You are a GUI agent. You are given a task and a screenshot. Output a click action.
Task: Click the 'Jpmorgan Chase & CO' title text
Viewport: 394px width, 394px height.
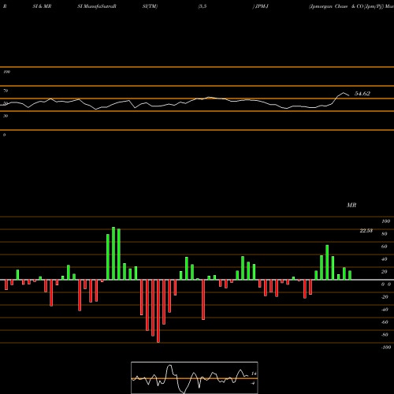tap(336, 6)
